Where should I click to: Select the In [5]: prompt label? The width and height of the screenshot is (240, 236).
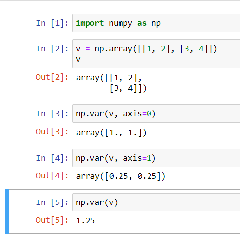(52, 202)
